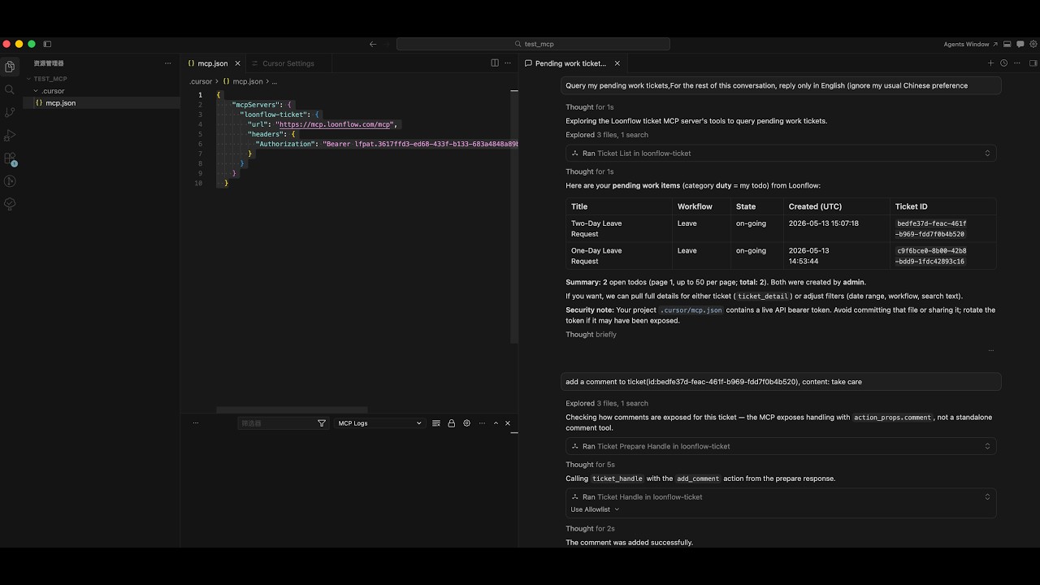Open Explorer panel more actions menu

[168, 63]
